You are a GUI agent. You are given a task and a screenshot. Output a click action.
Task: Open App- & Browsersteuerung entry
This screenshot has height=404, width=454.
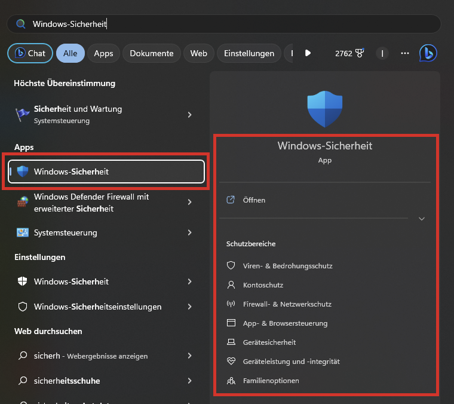coord(285,323)
